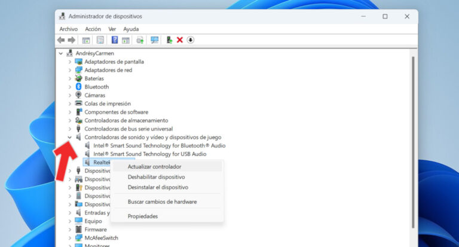Expand Adaptadores de pantalla node
459x247 pixels.
click(70, 62)
